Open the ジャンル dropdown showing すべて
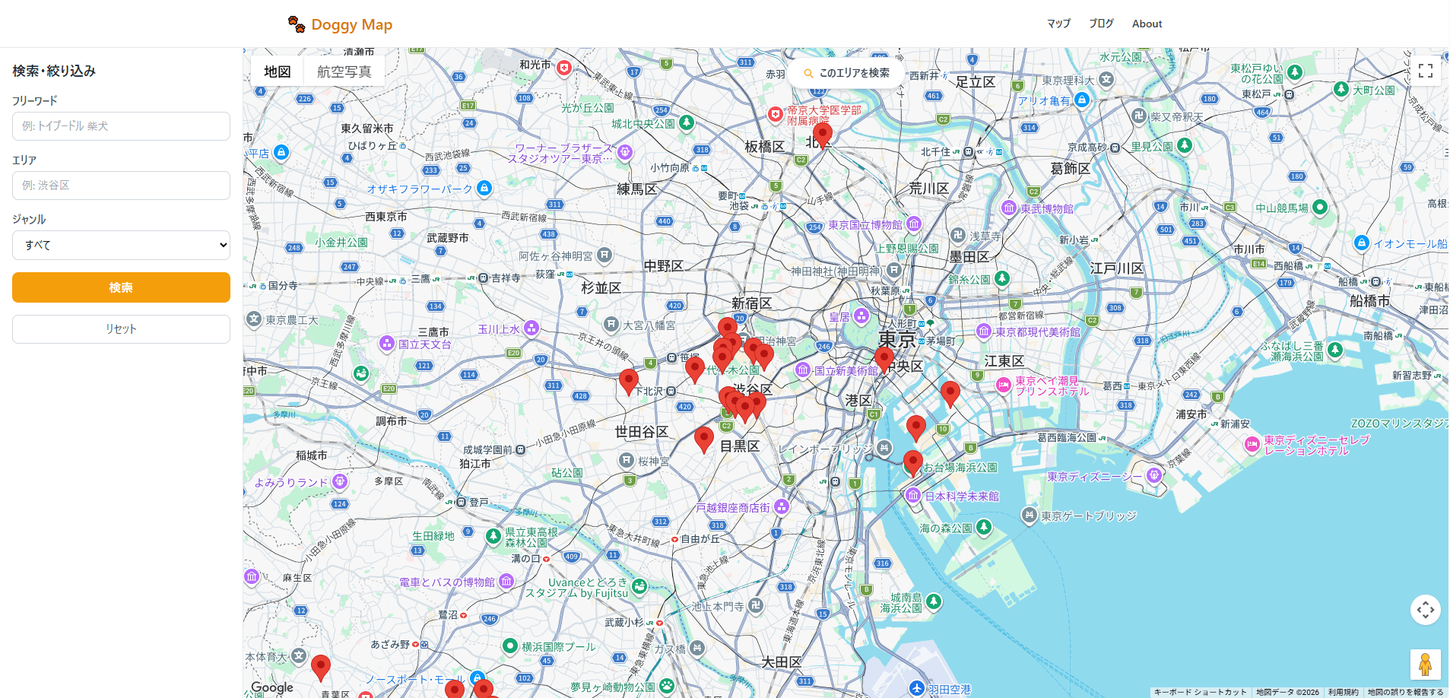Viewport: 1450px width, 698px height. (x=121, y=245)
